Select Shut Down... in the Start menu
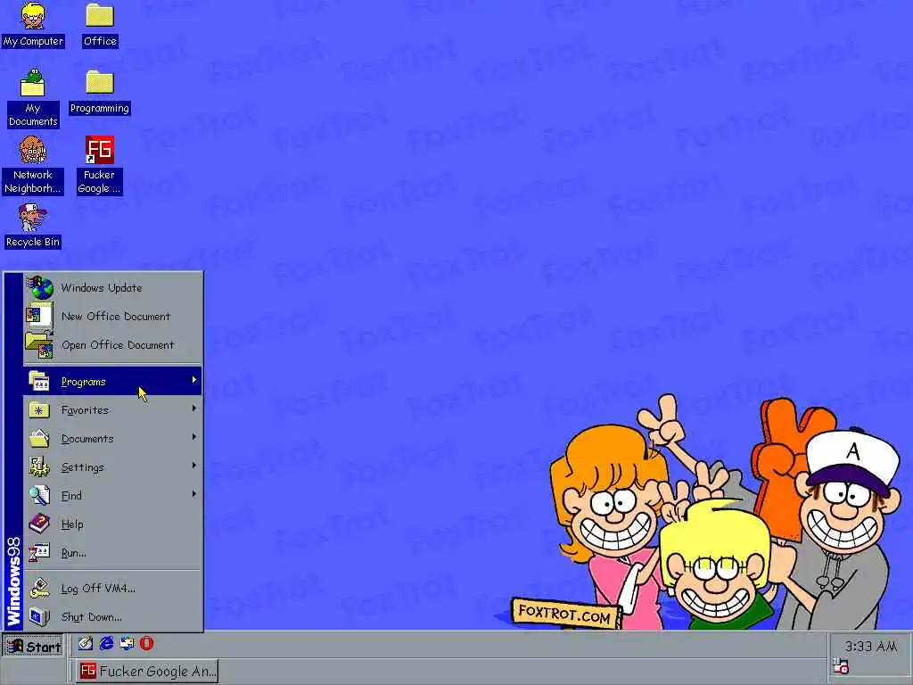The image size is (913, 685). click(113, 617)
